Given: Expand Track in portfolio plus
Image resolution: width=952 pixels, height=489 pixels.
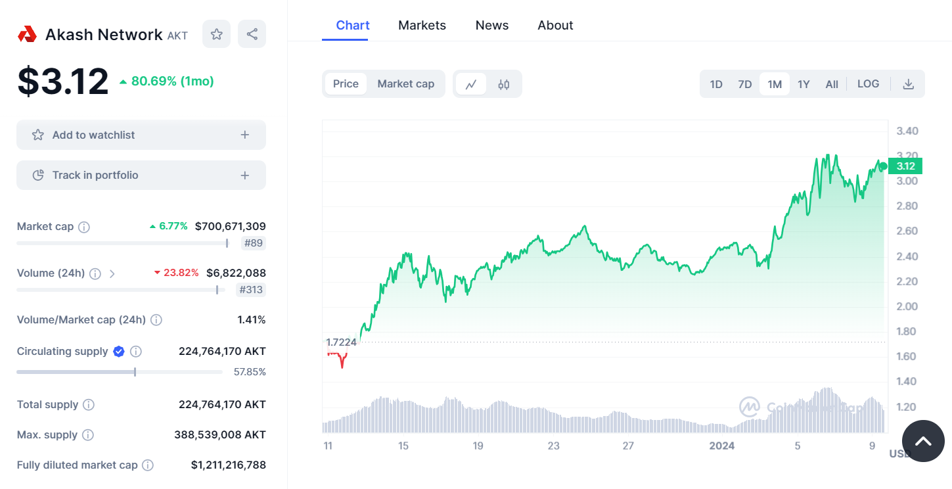Looking at the screenshot, I should (x=245, y=175).
